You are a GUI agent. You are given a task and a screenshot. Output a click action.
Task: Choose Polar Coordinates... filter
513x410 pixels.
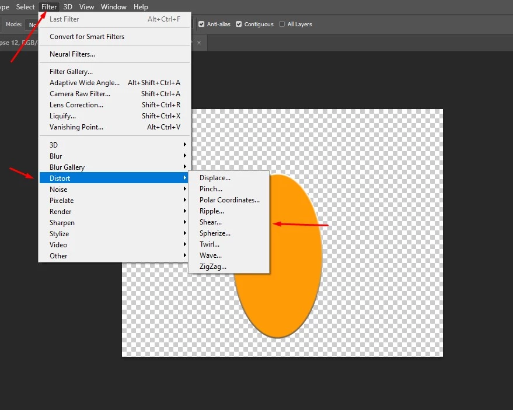229,200
